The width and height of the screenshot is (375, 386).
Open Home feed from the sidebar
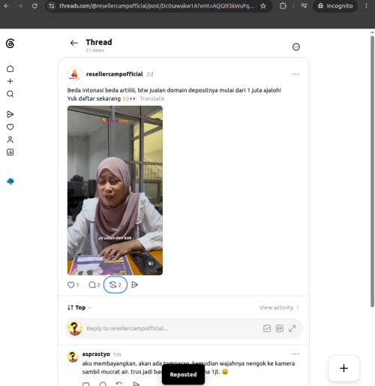coord(10,68)
